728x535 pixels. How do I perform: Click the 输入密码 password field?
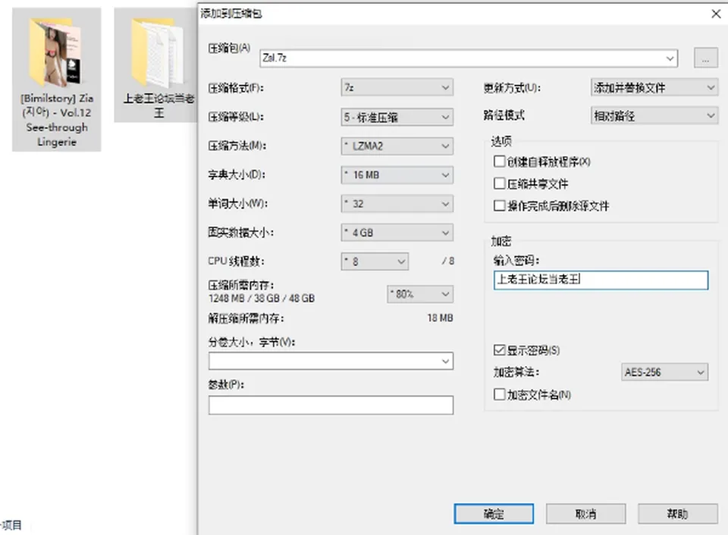(601, 280)
